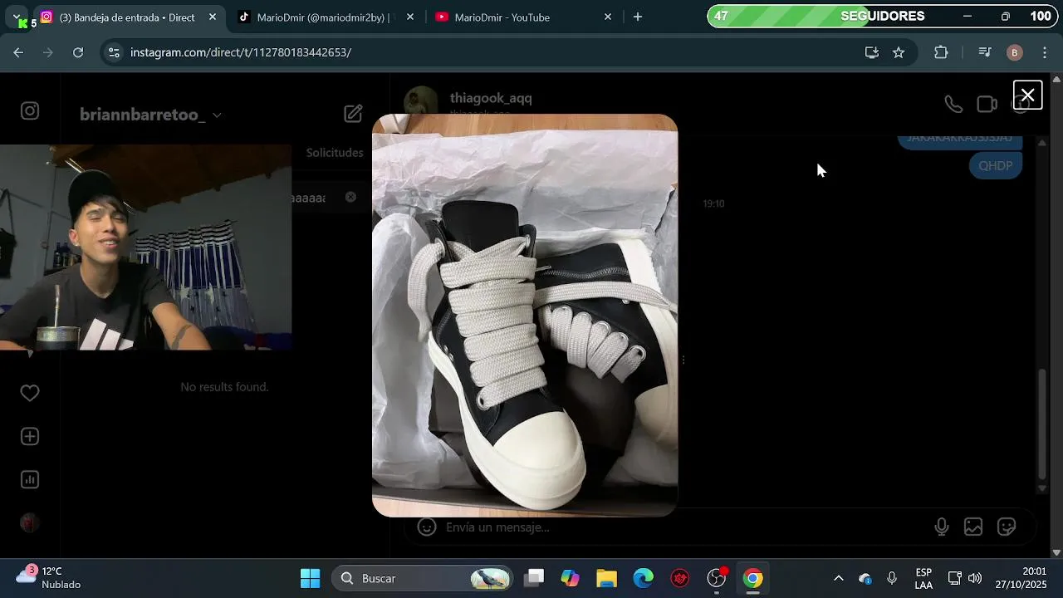The image size is (1063, 598).
Task: Open the Chrome three-dot menu
Action: (1044, 52)
